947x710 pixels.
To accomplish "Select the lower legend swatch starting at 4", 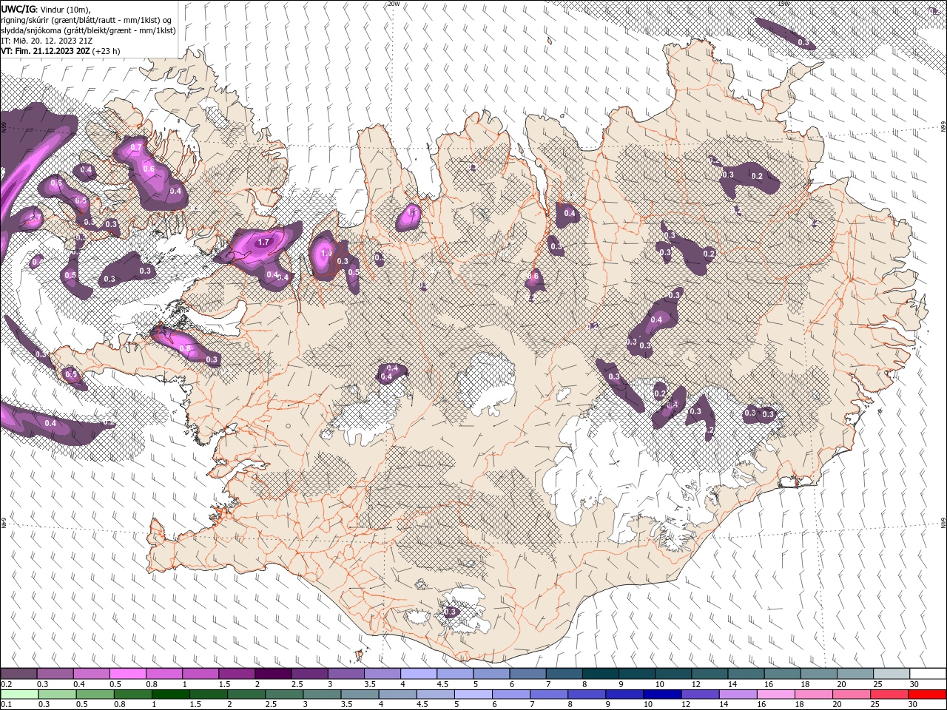I will point(399,694).
